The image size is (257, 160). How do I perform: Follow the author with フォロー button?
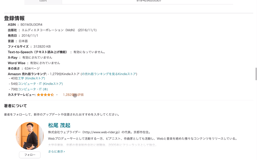(x=30, y=155)
